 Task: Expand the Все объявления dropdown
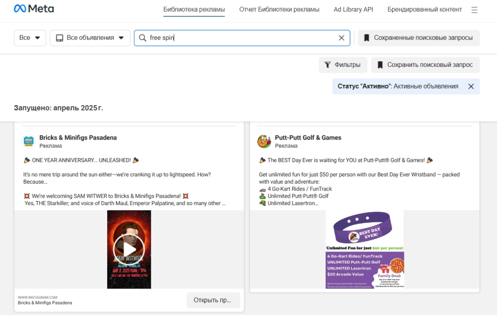point(90,38)
